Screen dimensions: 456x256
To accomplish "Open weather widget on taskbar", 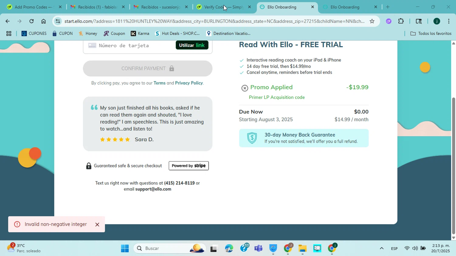I will tap(24, 248).
